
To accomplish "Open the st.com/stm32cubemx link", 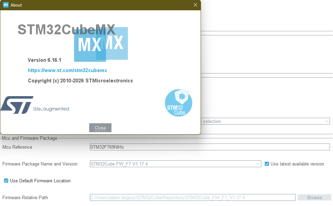I will (67, 70).
